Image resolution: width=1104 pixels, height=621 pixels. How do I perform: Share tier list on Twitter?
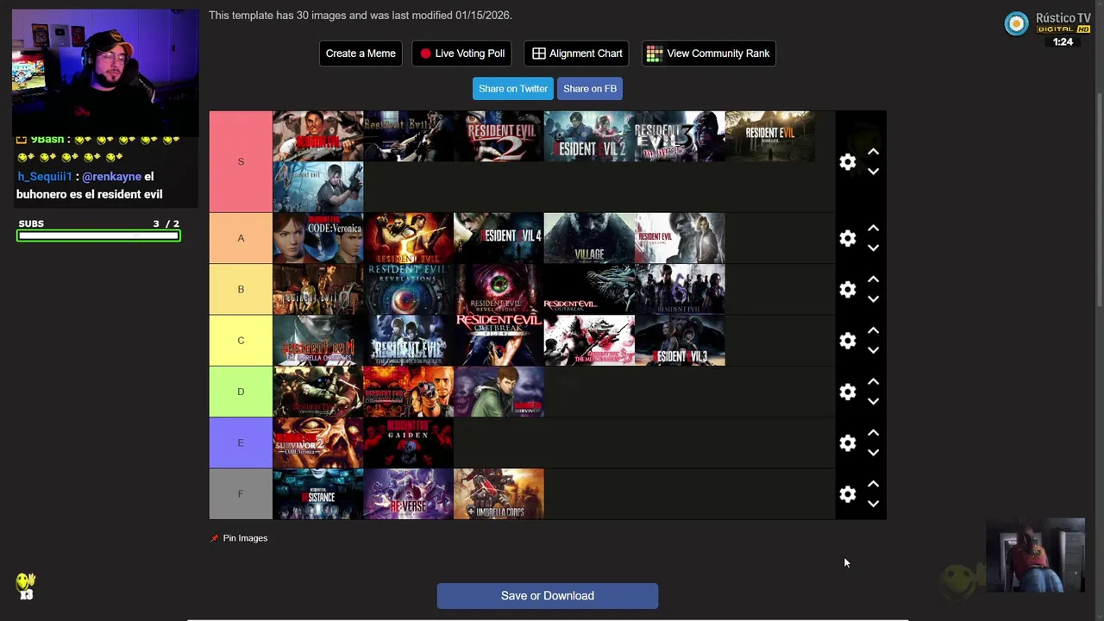(x=513, y=89)
